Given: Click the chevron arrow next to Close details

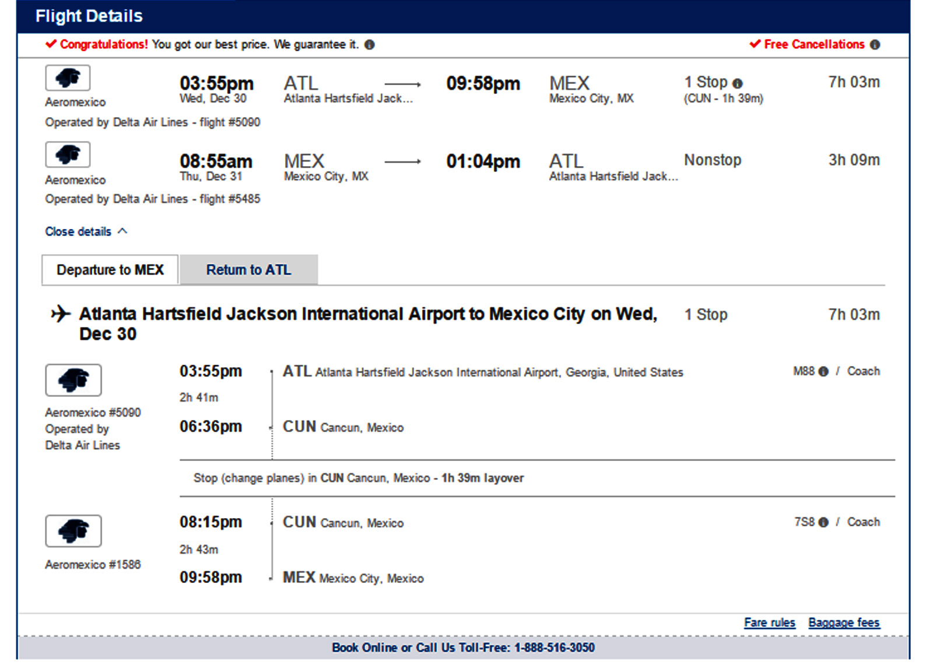Looking at the screenshot, I should [122, 231].
